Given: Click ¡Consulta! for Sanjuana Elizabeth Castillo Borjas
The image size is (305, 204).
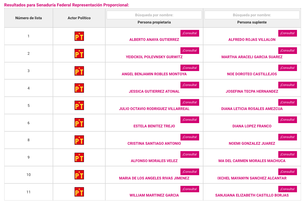Looking at the screenshot, I should tap(288, 189).
